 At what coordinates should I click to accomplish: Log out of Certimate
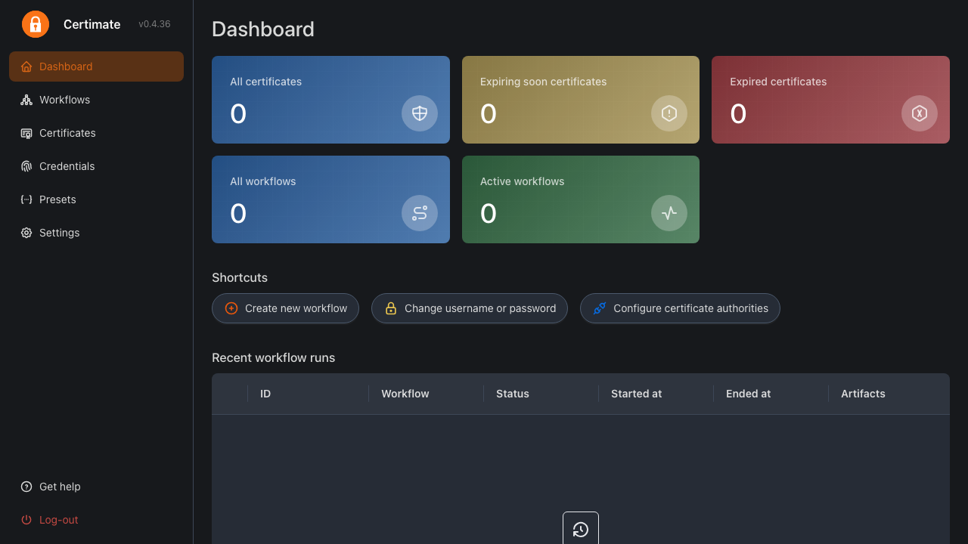(x=96, y=520)
